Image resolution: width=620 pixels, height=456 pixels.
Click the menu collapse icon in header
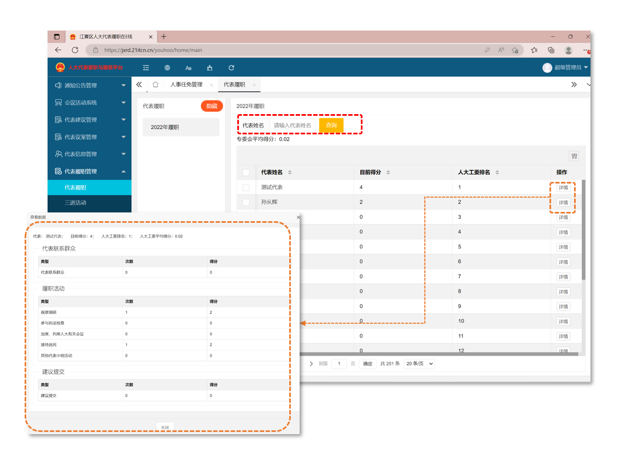[x=146, y=68]
